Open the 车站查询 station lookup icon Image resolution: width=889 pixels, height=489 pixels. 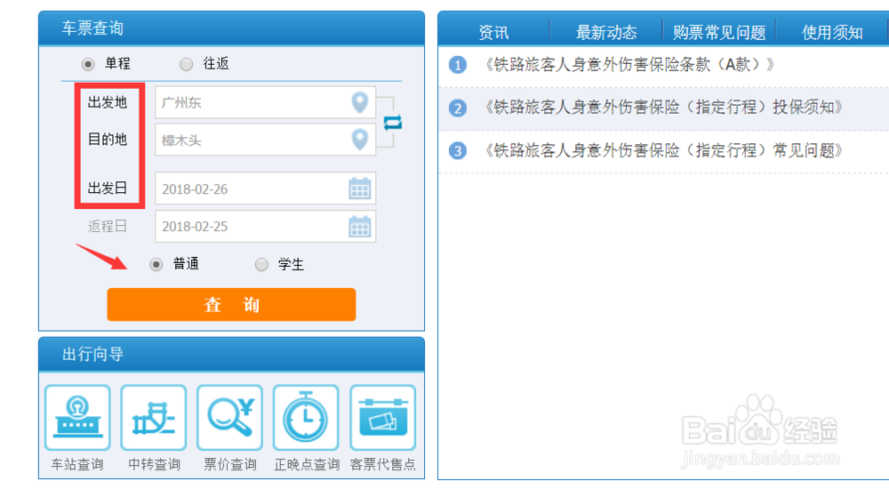click(x=77, y=418)
